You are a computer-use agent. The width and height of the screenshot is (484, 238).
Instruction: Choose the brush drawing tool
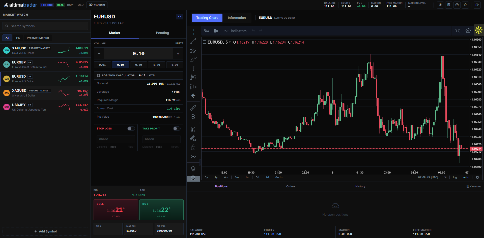193,59
